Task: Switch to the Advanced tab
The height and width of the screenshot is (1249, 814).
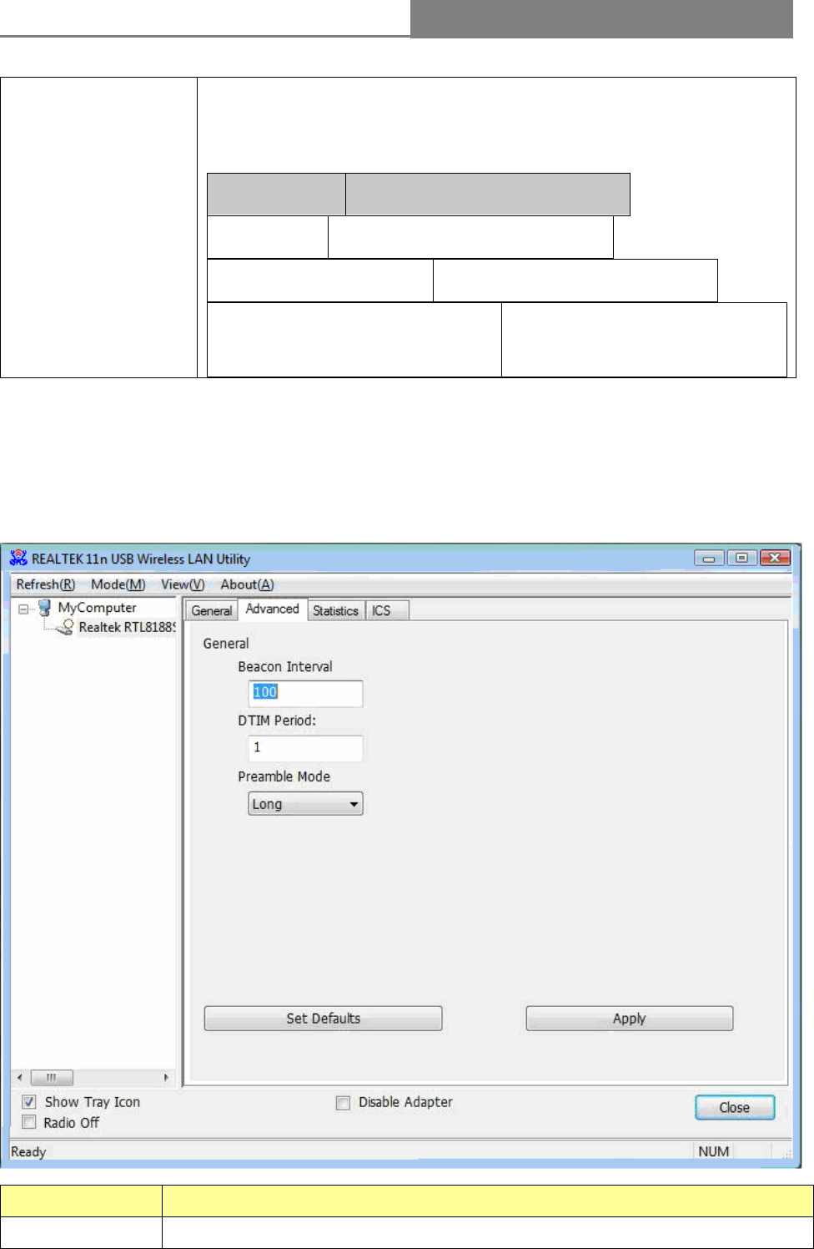Action: pyautogui.click(x=273, y=609)
